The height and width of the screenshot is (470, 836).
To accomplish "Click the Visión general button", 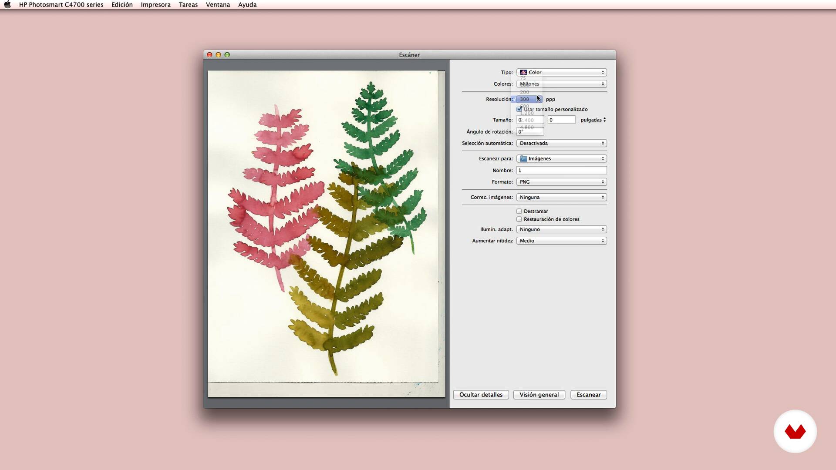I will tap(539, 395).
